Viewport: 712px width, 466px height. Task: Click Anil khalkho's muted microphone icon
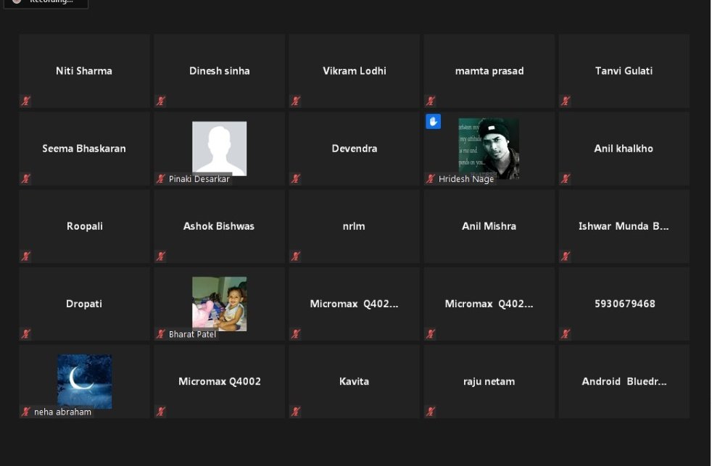(566, 178)
